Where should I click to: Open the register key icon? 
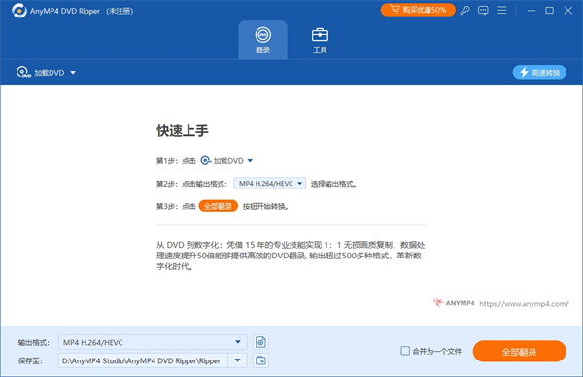464,10
